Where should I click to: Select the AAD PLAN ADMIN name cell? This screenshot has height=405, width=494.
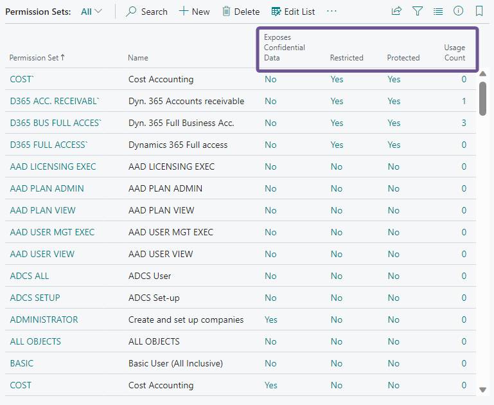pos(165,188)
